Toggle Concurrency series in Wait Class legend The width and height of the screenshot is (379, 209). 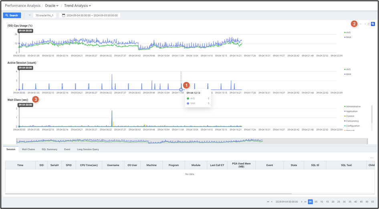(x=352, y=121)
